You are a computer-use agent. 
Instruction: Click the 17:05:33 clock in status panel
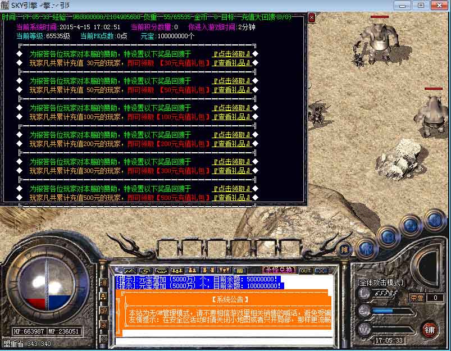click(389, 340)
